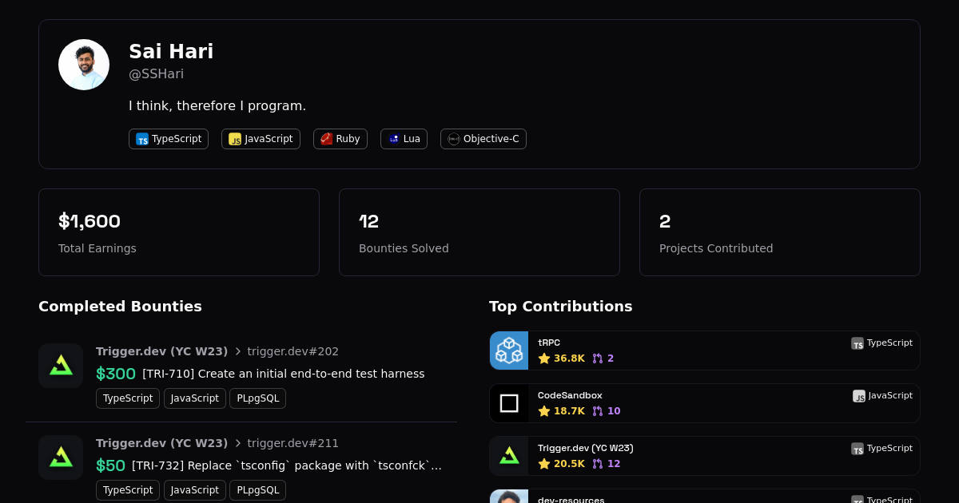This screenshot has height=503, width=959.
Task: Click the Objective-C language icon
Action: click(454, 139)
